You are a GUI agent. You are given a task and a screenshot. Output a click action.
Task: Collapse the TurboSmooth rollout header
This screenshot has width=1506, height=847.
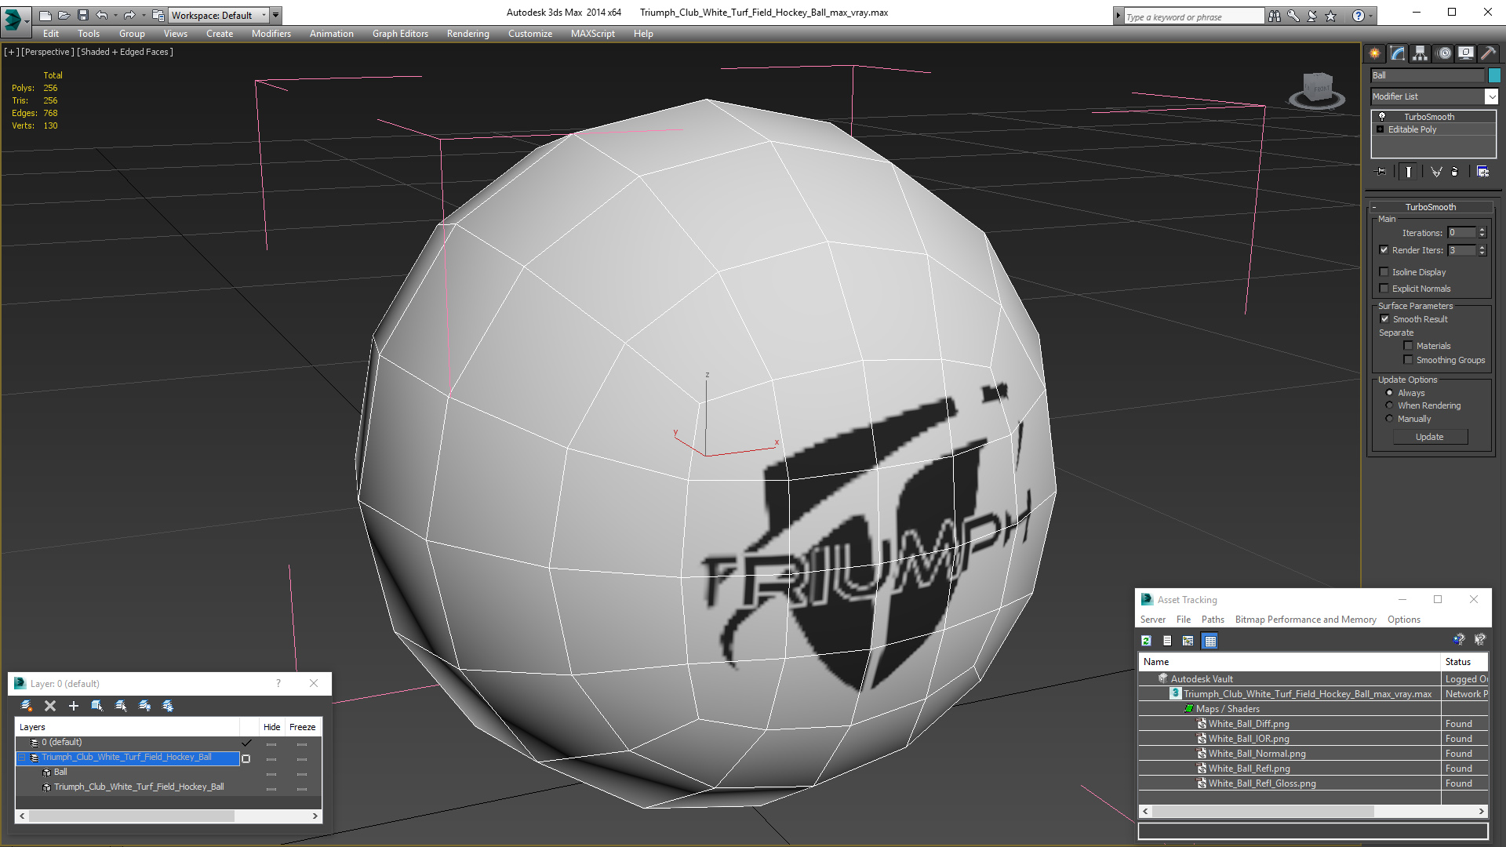(1431, 207)
